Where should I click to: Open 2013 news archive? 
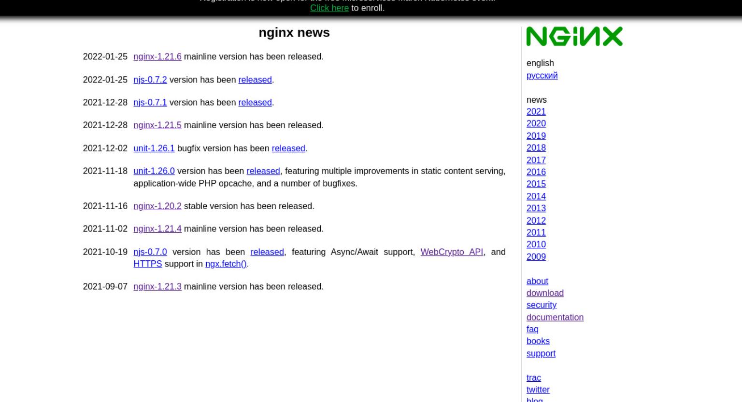(536, 208)
